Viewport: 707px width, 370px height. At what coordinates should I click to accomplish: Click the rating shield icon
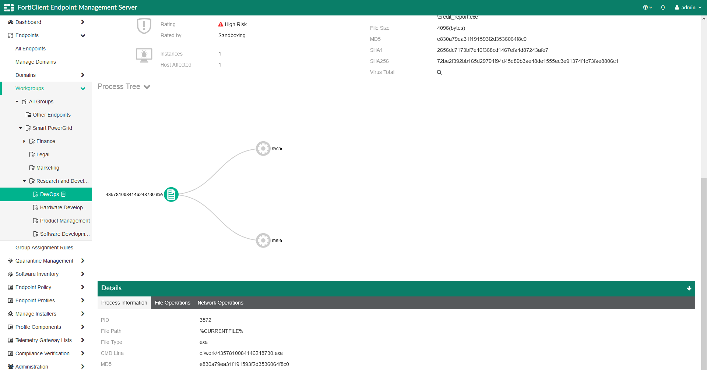pyautogui.click(x=144, y=26)
